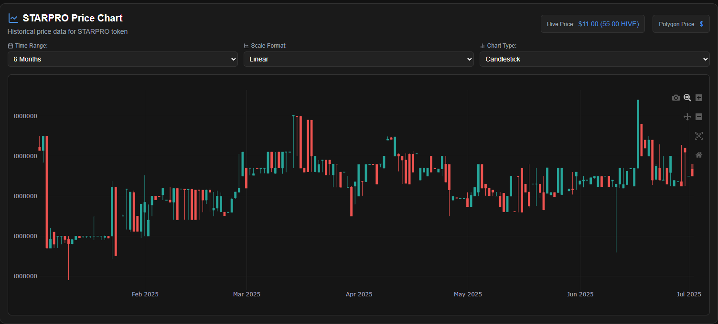The image size is (718, 324).
Task: Click the Hive Price $11.00 box
Action: click(x=593, y=24)
